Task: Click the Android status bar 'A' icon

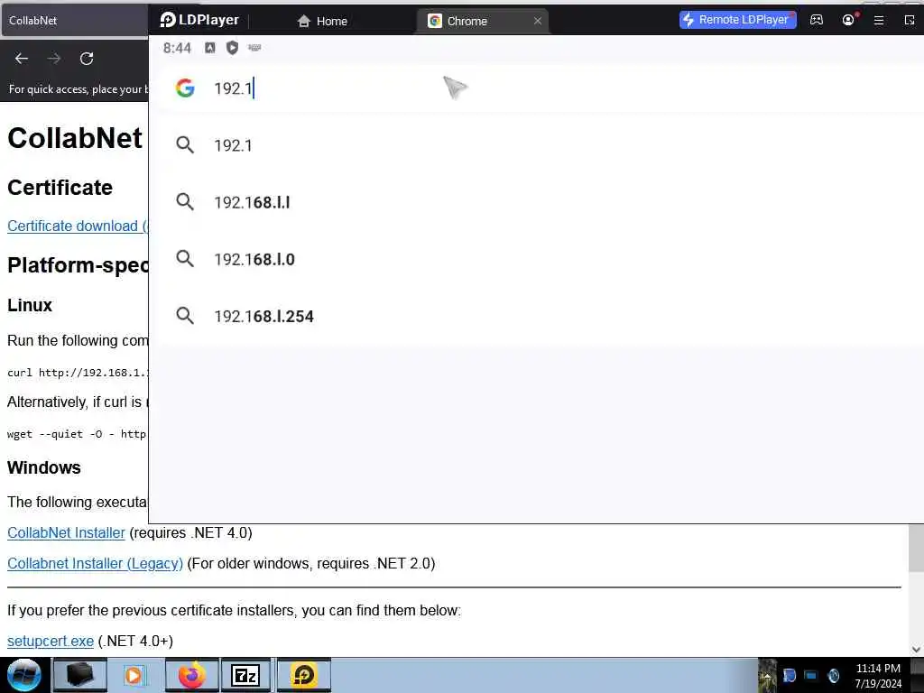Action: click(x=209, y=48)
